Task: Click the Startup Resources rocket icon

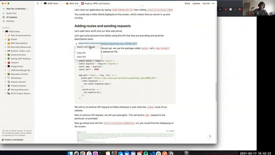Action: [9, 90]
